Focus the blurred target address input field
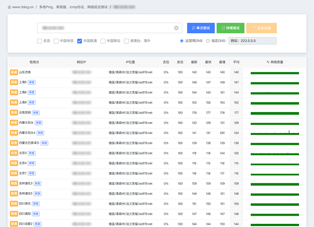 [110, 28]
